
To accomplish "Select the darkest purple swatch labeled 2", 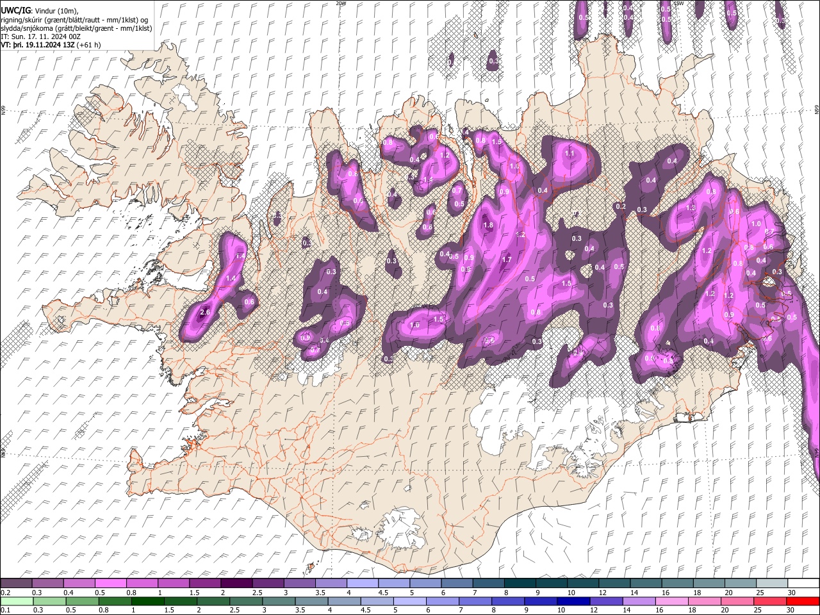I will coord(236,583).
